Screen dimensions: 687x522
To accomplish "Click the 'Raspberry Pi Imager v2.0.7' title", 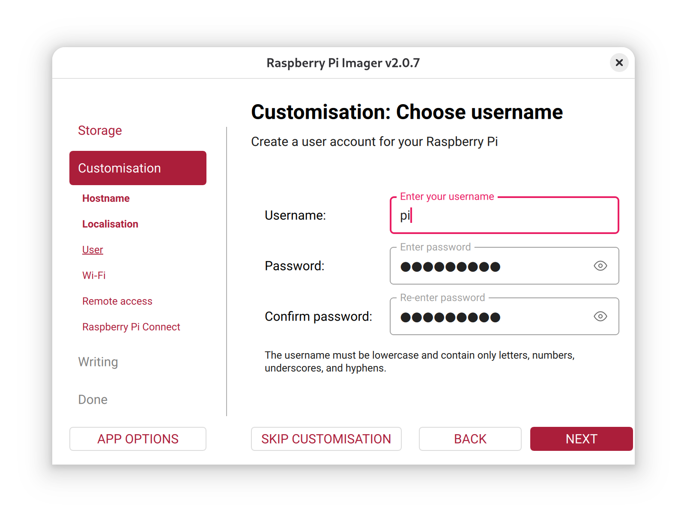I will [x=343, y=63].
